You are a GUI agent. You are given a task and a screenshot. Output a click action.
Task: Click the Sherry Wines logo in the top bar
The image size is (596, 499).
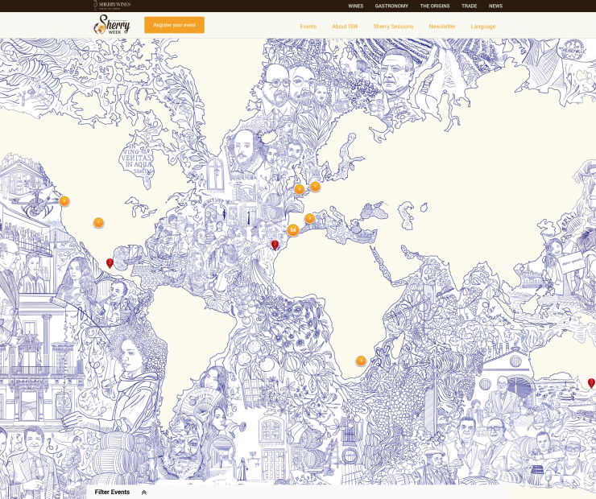(x=112, y=5)
